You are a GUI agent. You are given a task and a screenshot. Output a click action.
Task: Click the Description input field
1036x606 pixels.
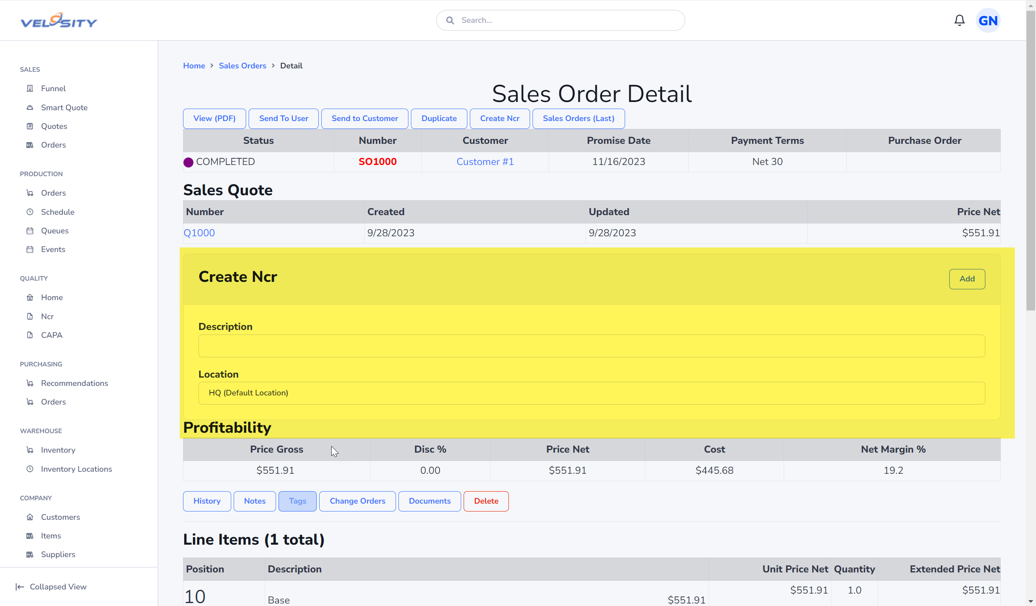592,346
